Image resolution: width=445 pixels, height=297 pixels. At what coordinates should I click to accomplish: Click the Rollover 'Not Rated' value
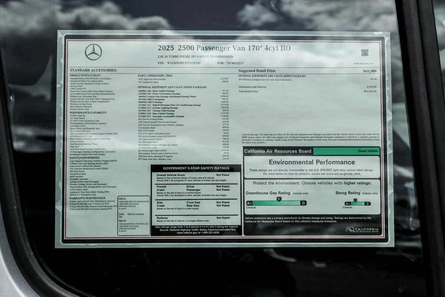coord(223,218)
